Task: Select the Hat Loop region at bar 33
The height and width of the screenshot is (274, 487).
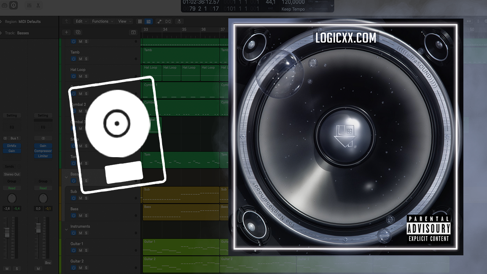Action: [152, 72]
